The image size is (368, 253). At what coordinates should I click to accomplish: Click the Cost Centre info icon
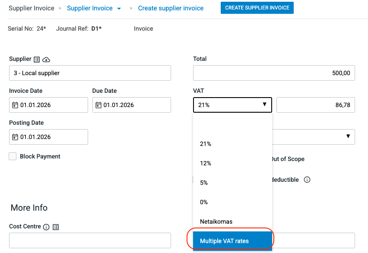point(46,227)
